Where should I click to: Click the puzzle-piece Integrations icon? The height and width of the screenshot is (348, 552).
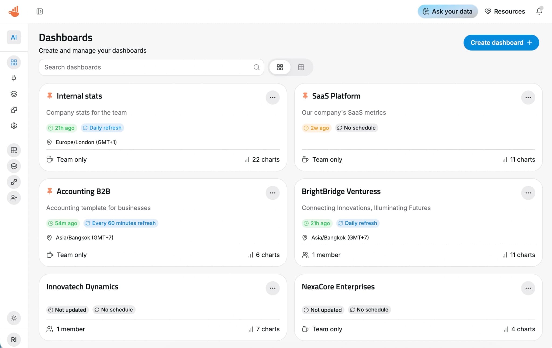click(x=14, y=110)
